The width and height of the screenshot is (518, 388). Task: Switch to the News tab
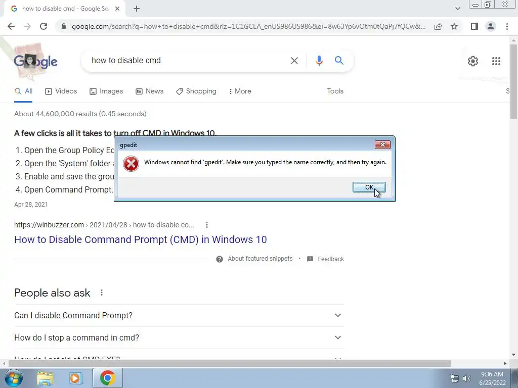click(149, 91)
